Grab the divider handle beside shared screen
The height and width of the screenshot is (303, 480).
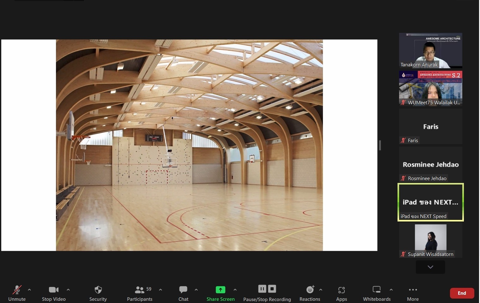[x=380, y=145]
